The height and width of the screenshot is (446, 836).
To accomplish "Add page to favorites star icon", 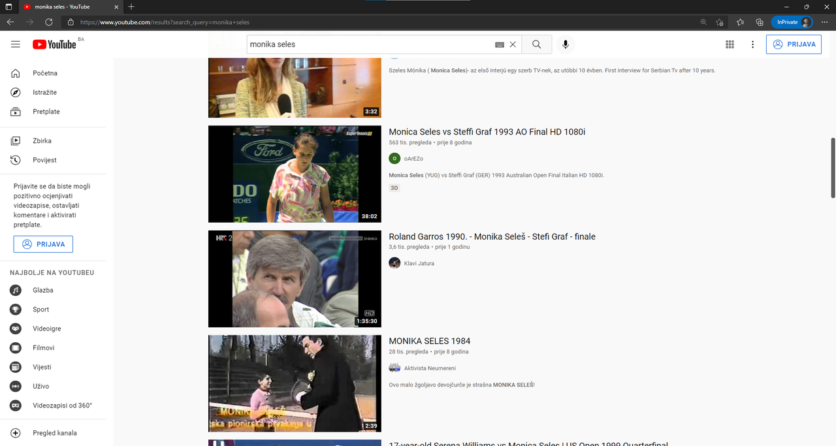I will 720,22.
